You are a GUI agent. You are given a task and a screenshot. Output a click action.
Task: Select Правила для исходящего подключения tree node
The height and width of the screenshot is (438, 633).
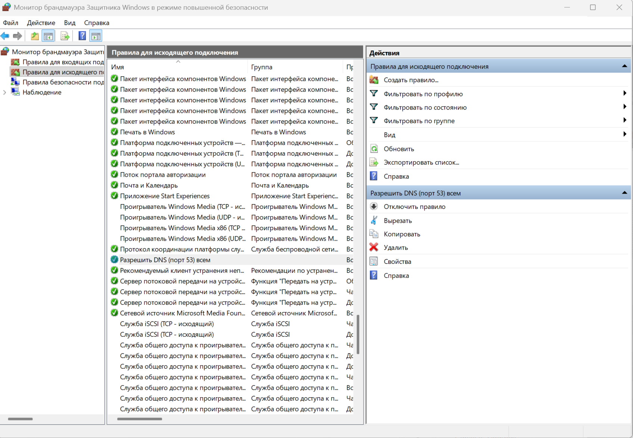coord(63,72)
